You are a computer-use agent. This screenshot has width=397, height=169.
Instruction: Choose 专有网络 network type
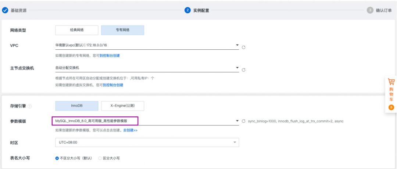coord(122,30)
